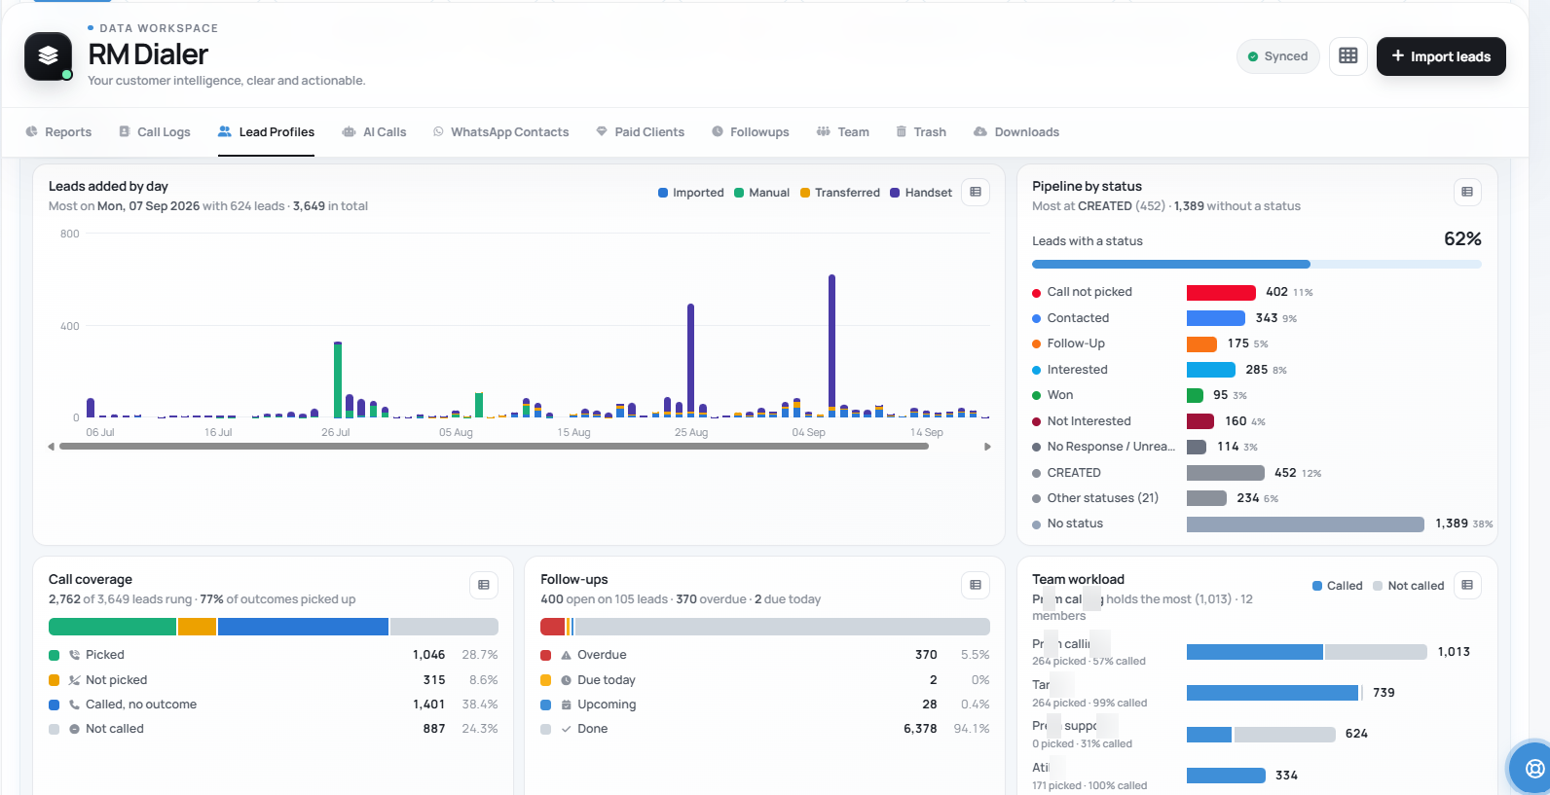Click the chart scroll right arrow
1550x795 pixels.
coord(987,447)
